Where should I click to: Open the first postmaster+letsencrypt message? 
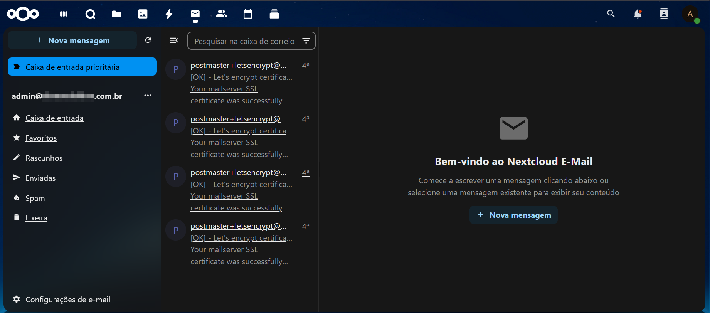[240, 83]
